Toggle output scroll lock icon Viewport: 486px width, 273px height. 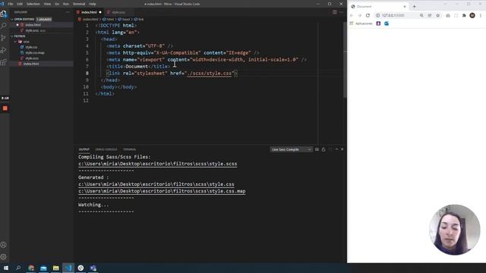[x=323, y=149]
